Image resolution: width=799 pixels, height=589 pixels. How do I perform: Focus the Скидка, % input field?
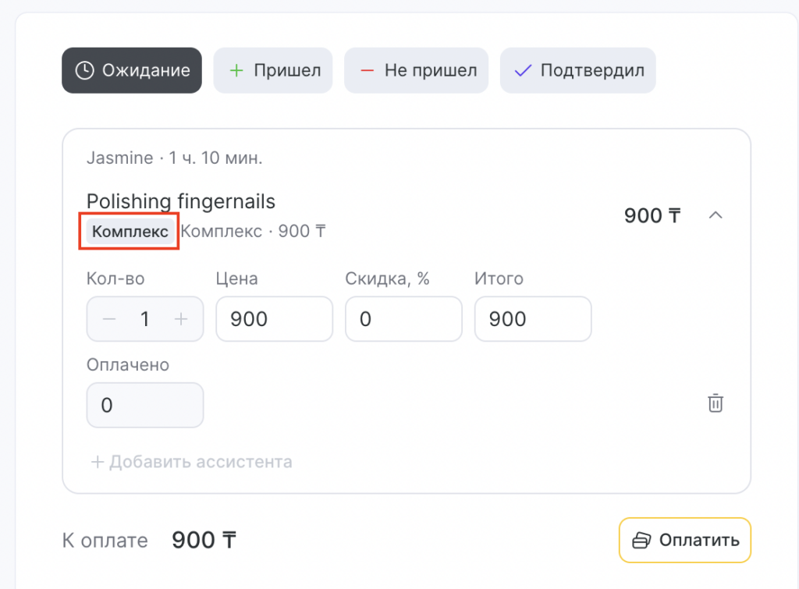403,319
